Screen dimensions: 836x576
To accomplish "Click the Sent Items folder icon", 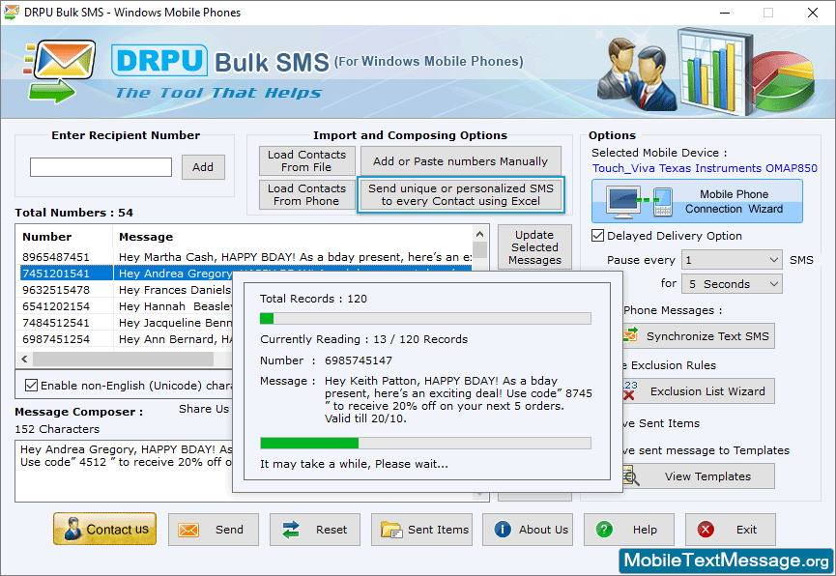I will tap(391, 530).
